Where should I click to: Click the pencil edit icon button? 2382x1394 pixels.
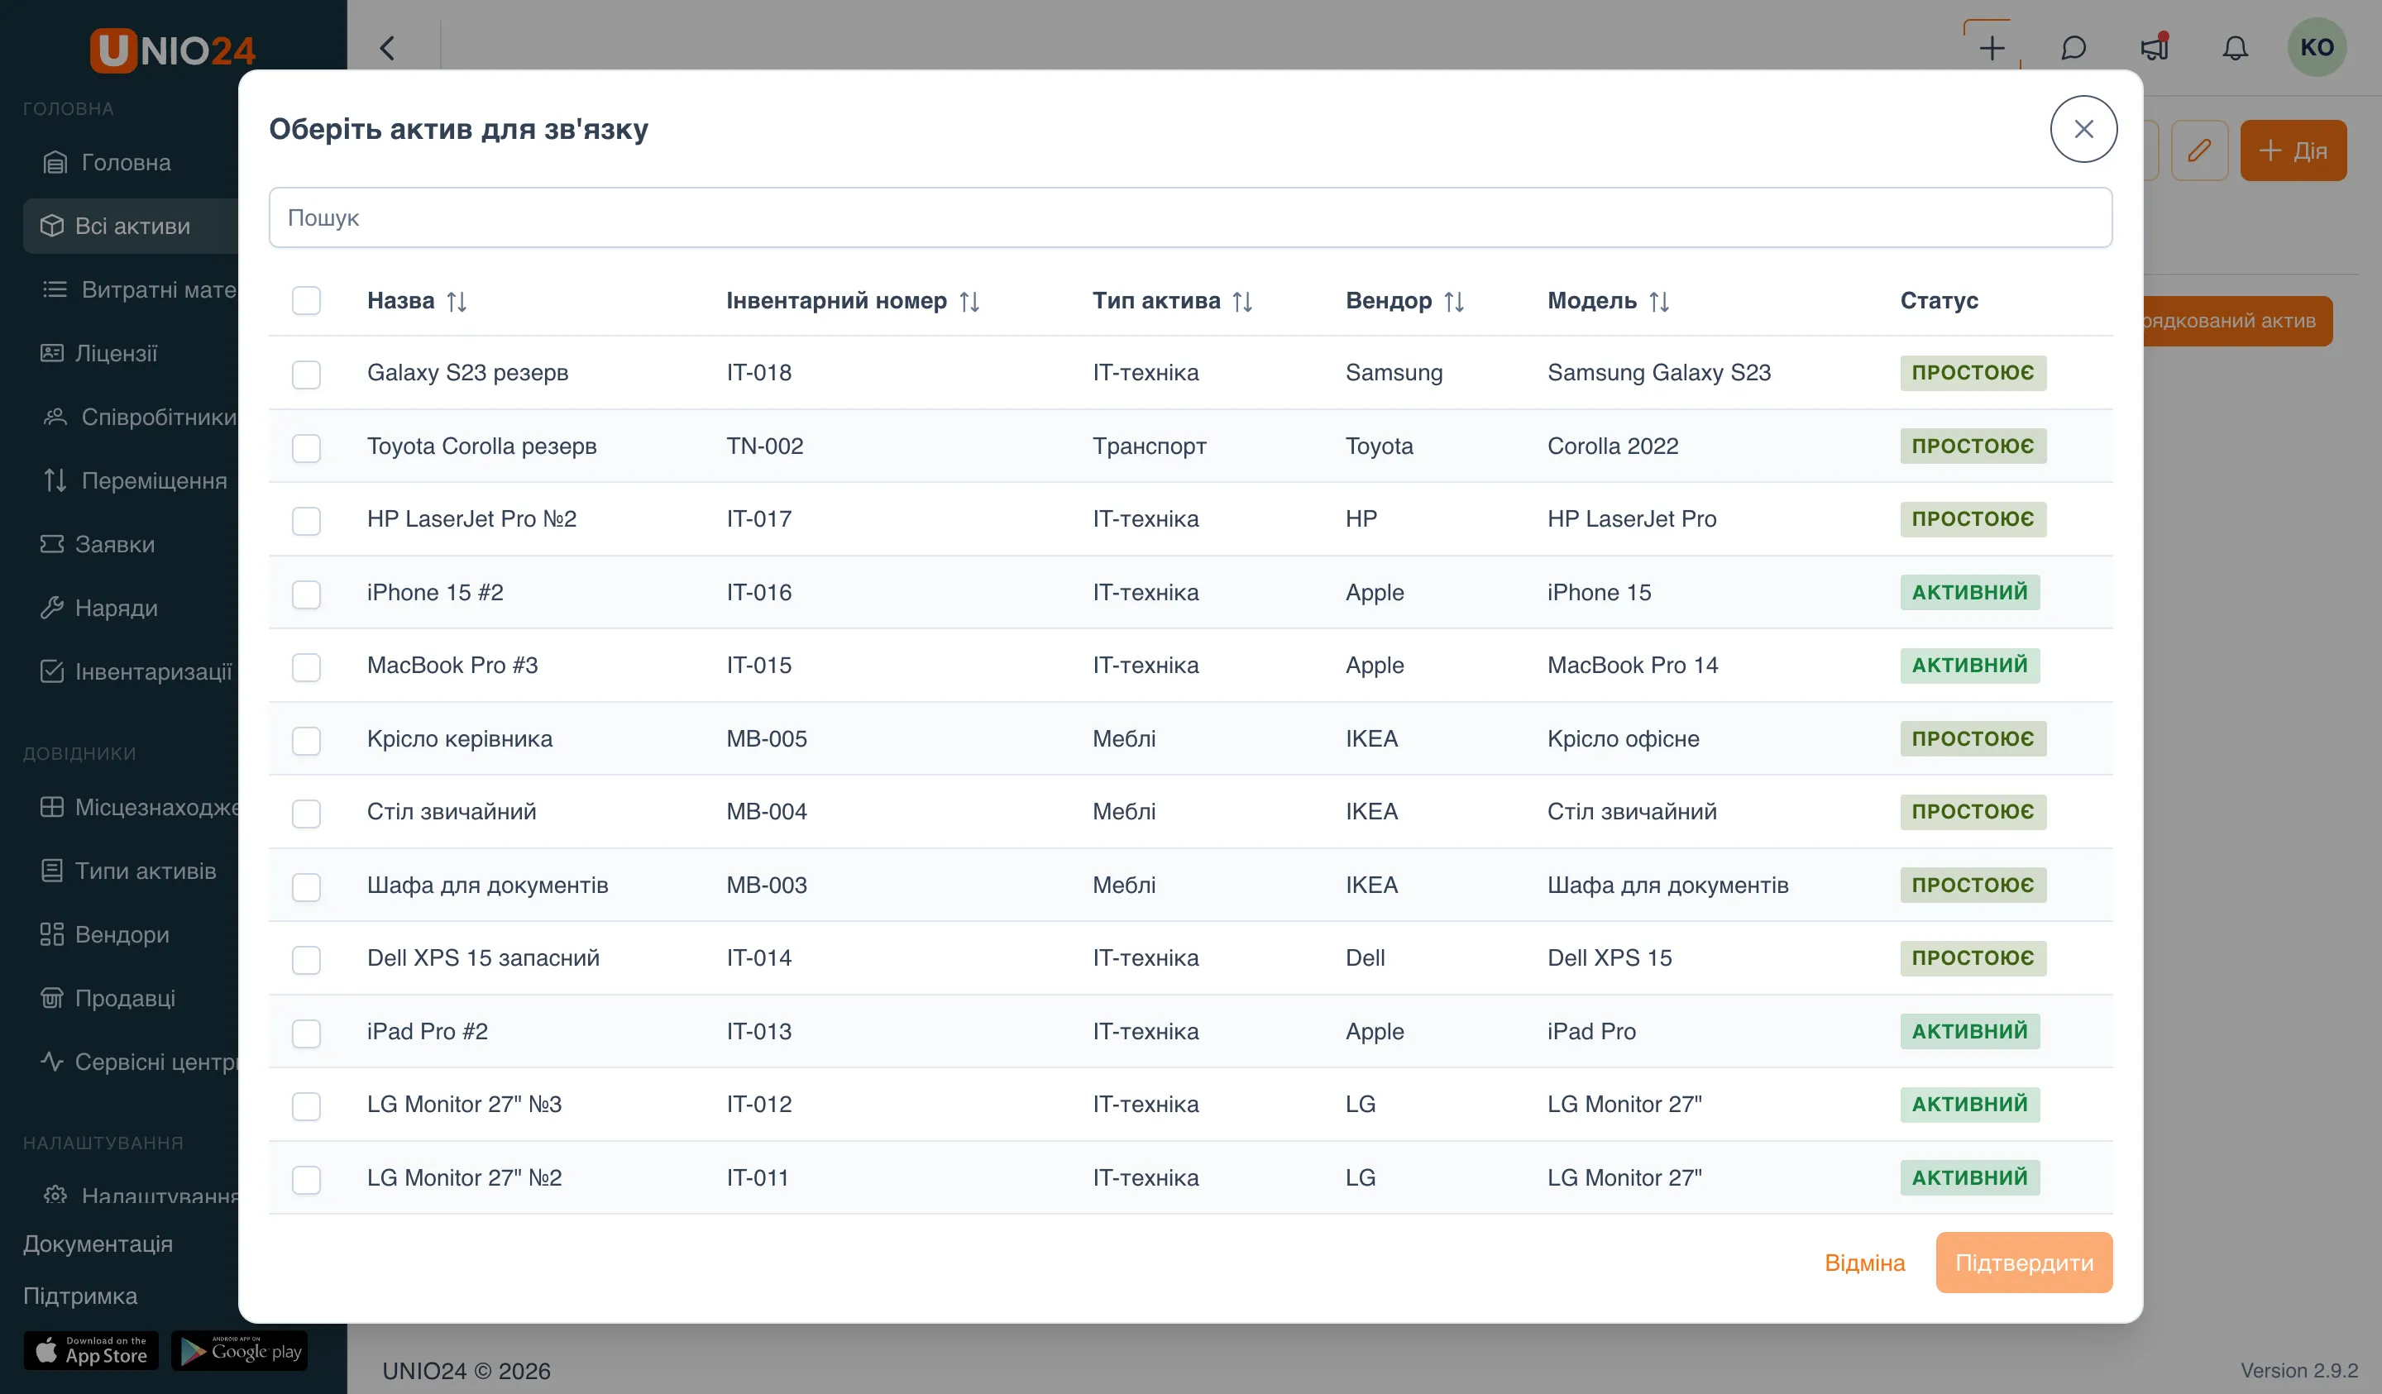2198,150
